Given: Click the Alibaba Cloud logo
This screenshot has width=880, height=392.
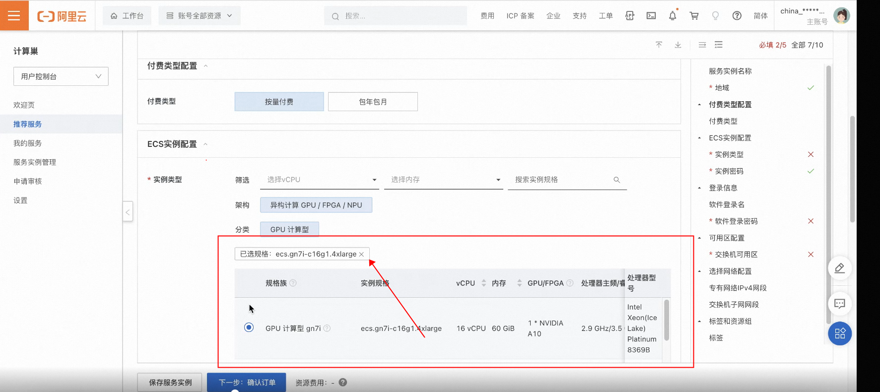Looking at the screenshot, I should [x=62, y=16].
